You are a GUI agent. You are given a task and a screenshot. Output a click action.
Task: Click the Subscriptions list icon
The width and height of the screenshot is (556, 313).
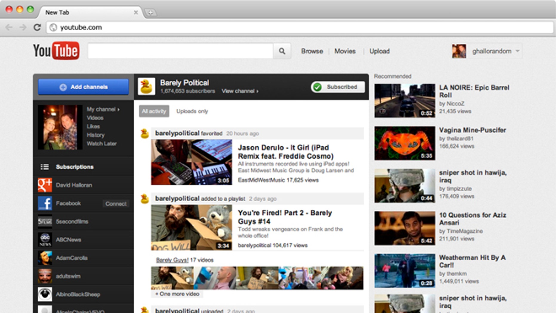point(45,167)
